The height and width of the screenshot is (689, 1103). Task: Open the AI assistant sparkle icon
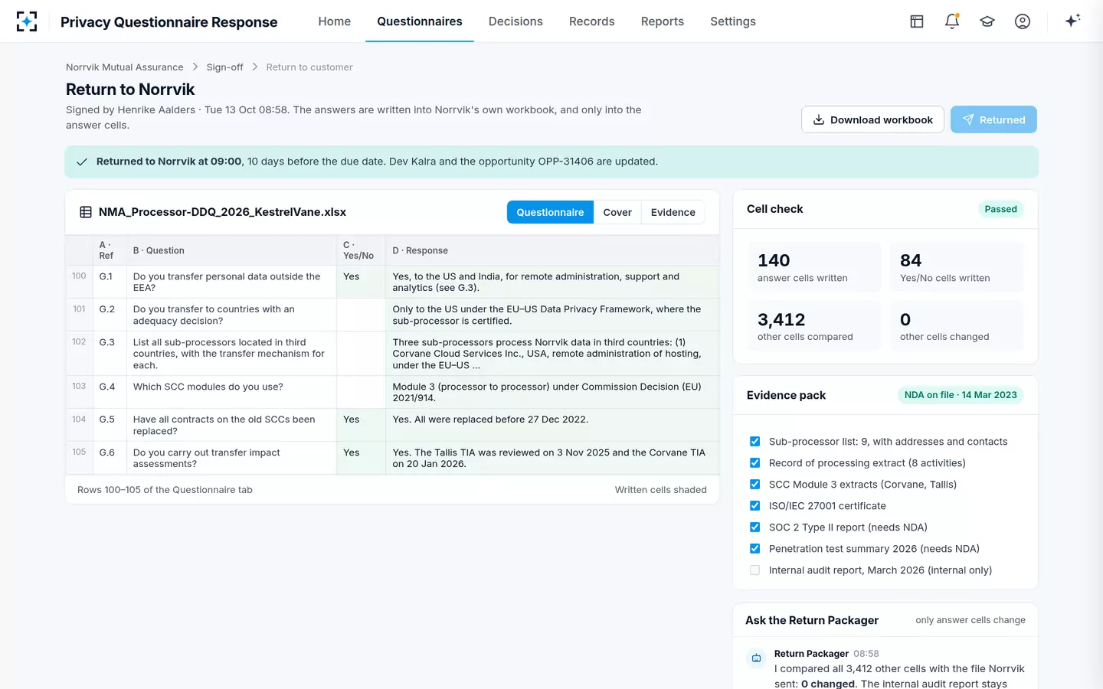coord(1072,21)
